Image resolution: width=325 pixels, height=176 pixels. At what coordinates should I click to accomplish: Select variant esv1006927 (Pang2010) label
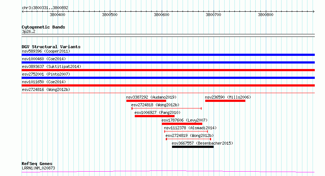(x=157, y=112)
